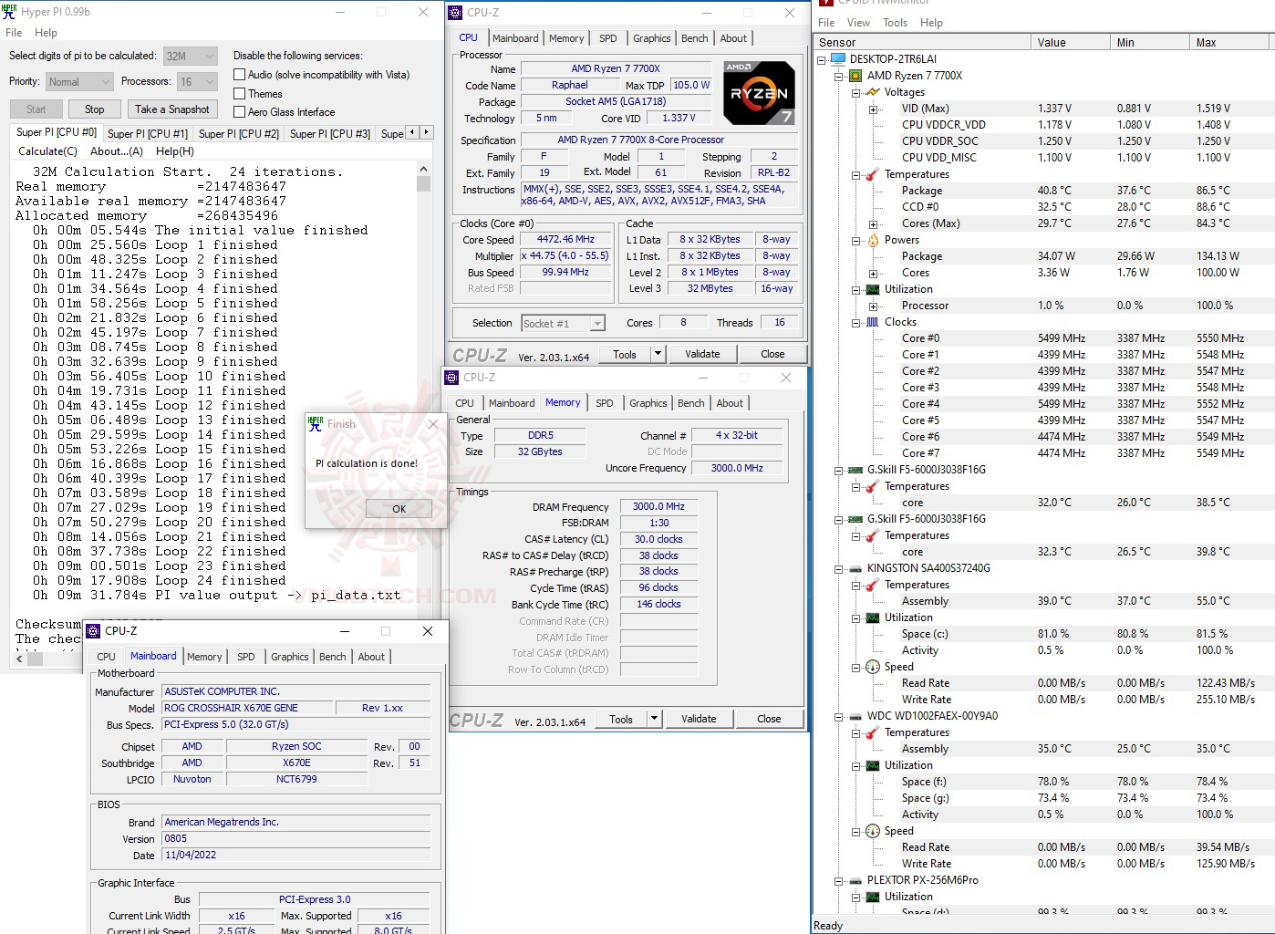Click the CPU-Z Mainboard window title icon
This screenshot has width=1275, height=934.
pos(93,631)
